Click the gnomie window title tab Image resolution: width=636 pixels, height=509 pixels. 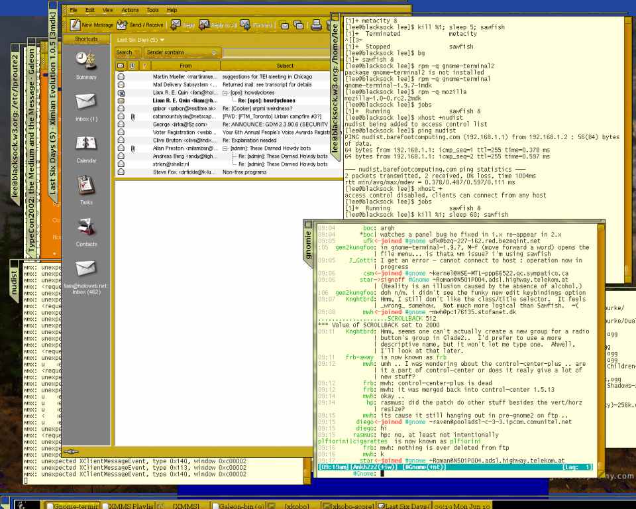pos(308,243)
